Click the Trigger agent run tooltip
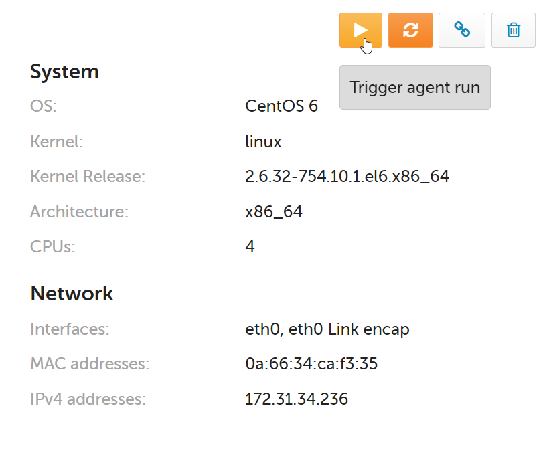This screenshot has height=451, width=545. (x=415, y=87)
